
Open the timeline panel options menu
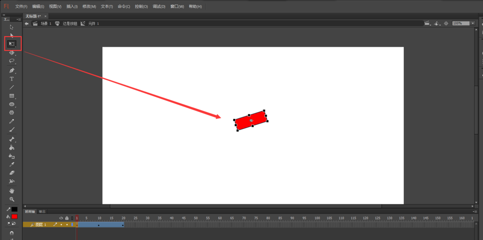click(x=474, y=212)
